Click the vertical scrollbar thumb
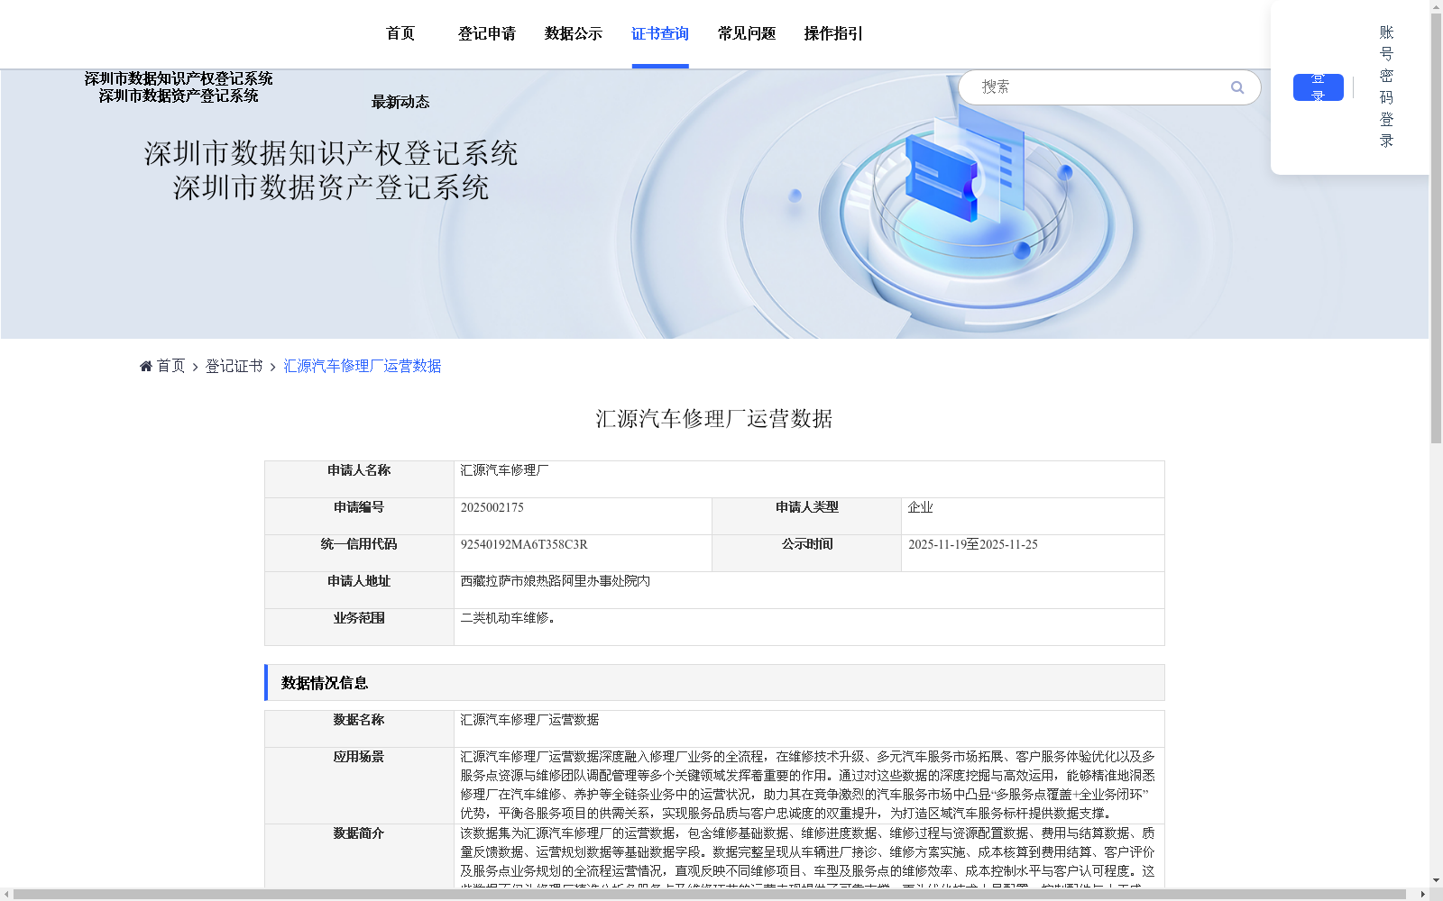The height and width of the screenshot is (901, 1443). coord(1436,227)
